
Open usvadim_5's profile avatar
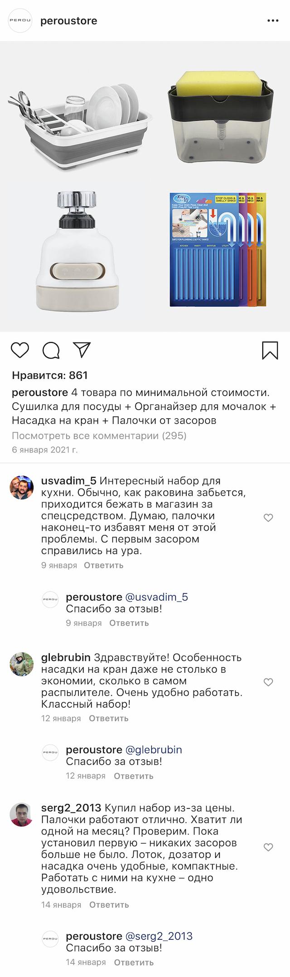click(x=22, y=487)
